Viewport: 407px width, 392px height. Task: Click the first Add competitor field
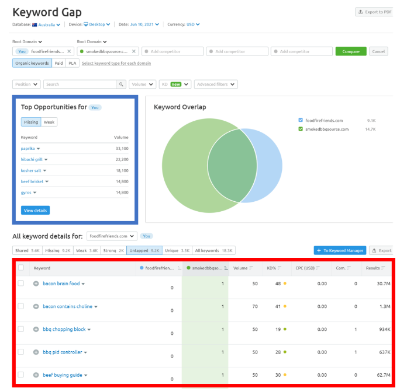[173, 51]
